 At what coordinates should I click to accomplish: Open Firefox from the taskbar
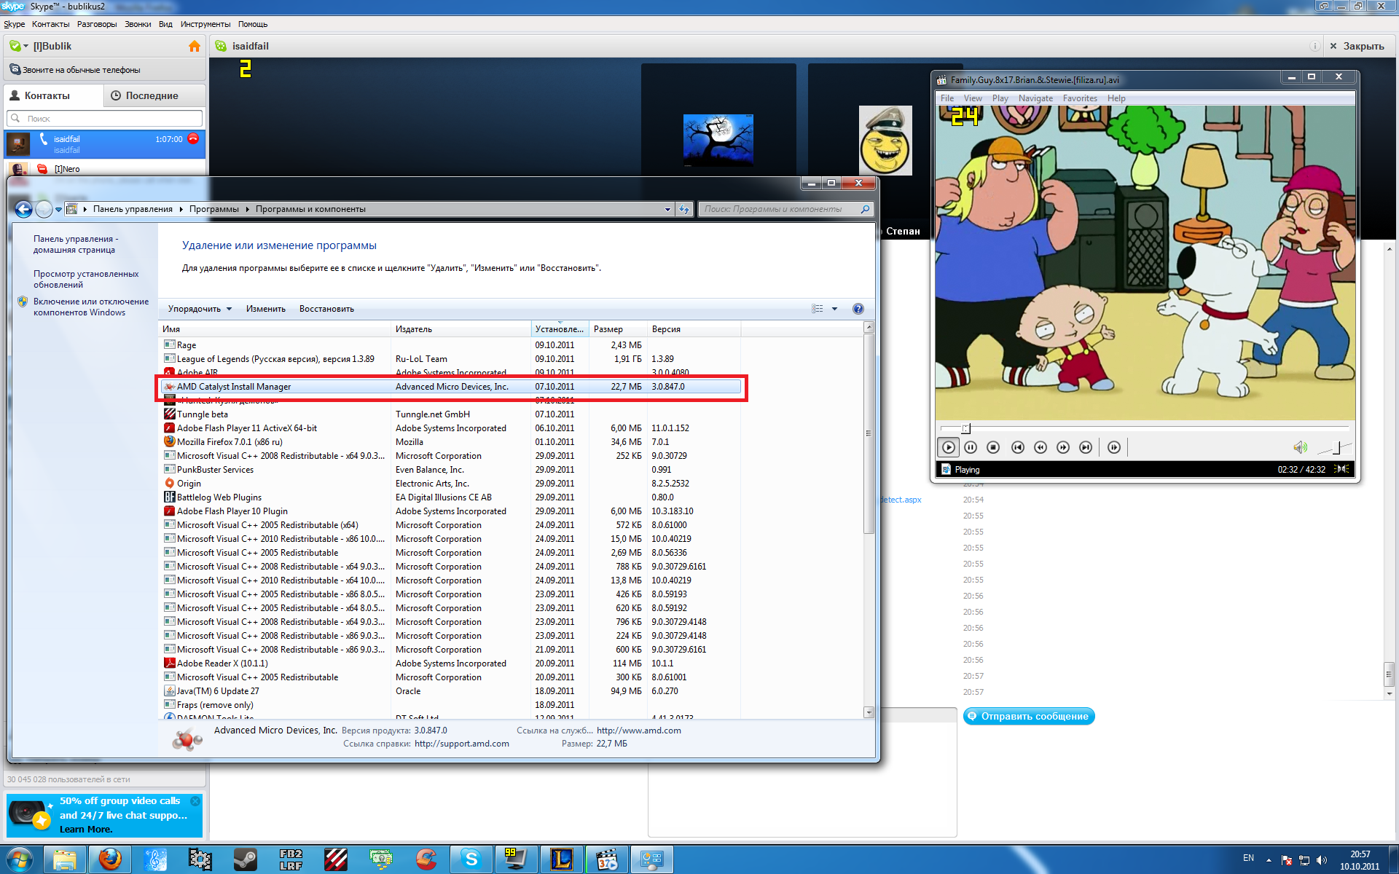click(x=110, y=859)
